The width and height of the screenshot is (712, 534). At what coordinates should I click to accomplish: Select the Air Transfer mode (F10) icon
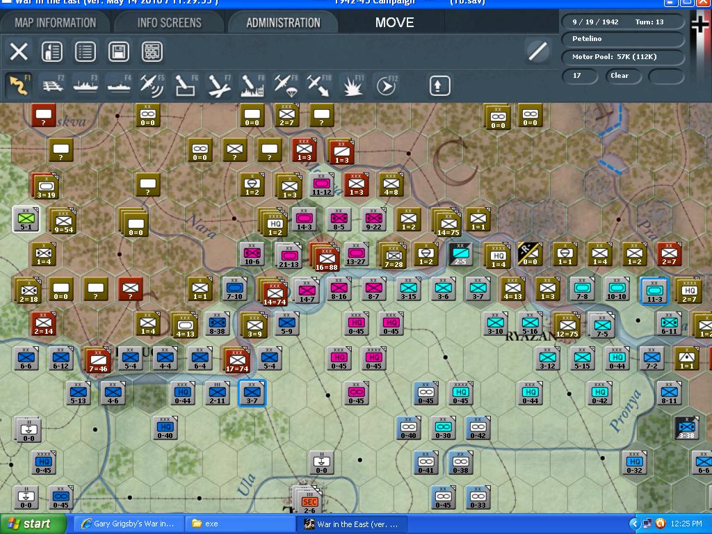(x=318, y=85)
